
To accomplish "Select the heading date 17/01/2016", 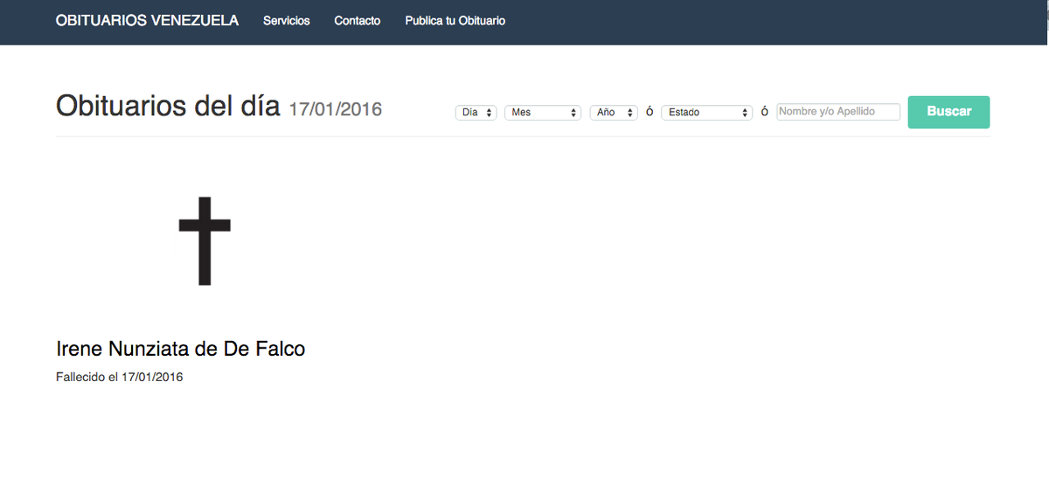I will (336, 109).
